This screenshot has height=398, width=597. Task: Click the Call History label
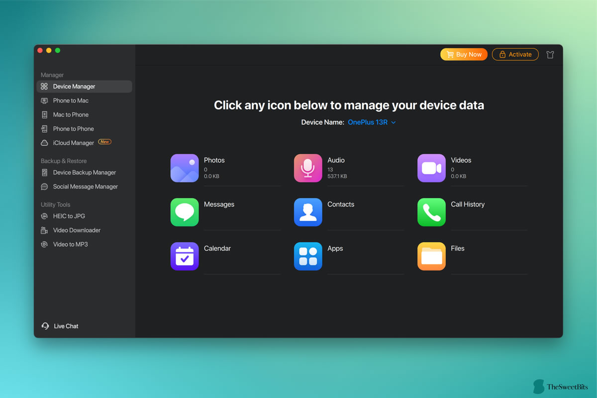coord(468,204)
